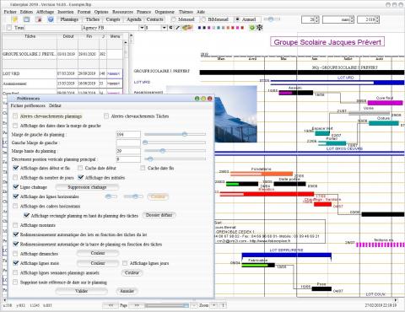Image resolution: width=405 pixels, height=312 pixels.
Task: Click the blue window icon in toolbar
Action: point(26,19)
